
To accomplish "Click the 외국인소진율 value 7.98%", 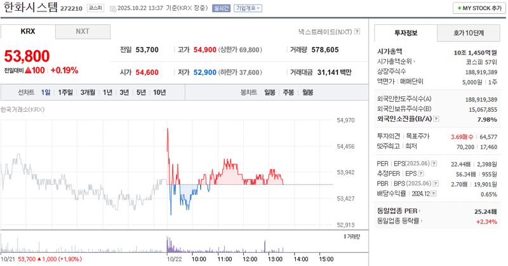I will pyautogui.click(x=487, y=119).
